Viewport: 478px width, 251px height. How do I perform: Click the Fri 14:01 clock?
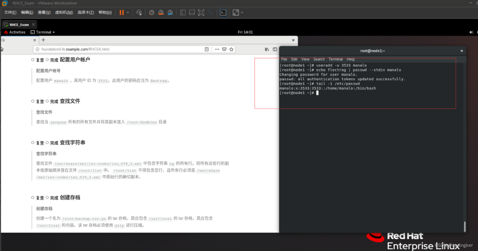(245, 32)
